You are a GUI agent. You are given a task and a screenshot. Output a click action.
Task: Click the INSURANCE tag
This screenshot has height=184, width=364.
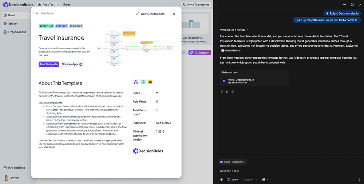point(76,26)
